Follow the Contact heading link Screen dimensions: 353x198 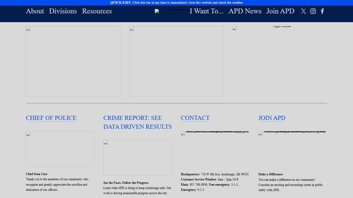point(195,118)
